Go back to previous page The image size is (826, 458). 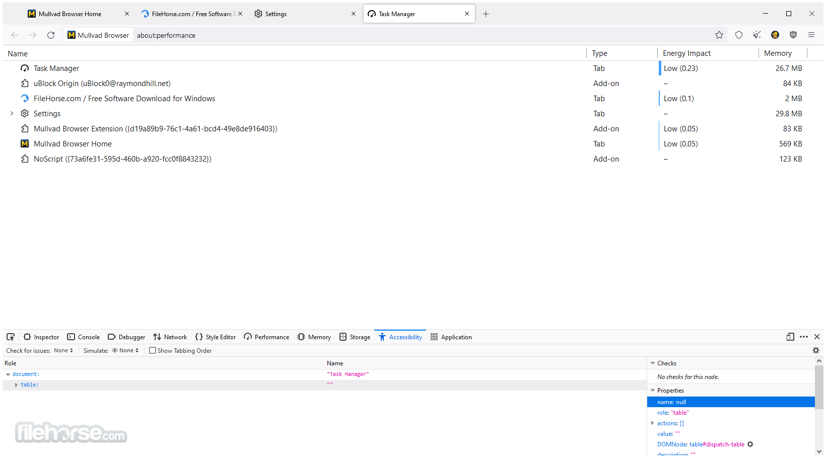[15, 35]
